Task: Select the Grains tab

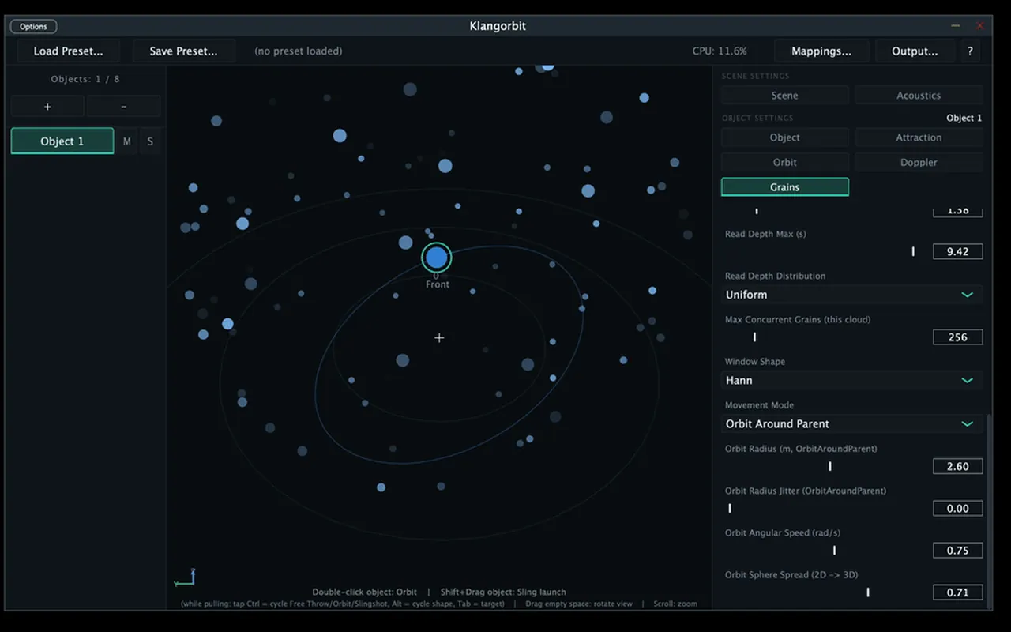Action: pyautogui.click(x=784, y=187)
